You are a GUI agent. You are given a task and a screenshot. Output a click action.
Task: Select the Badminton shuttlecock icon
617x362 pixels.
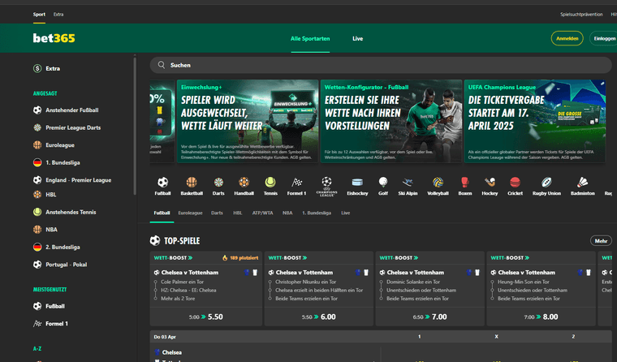tap(583, 183)
